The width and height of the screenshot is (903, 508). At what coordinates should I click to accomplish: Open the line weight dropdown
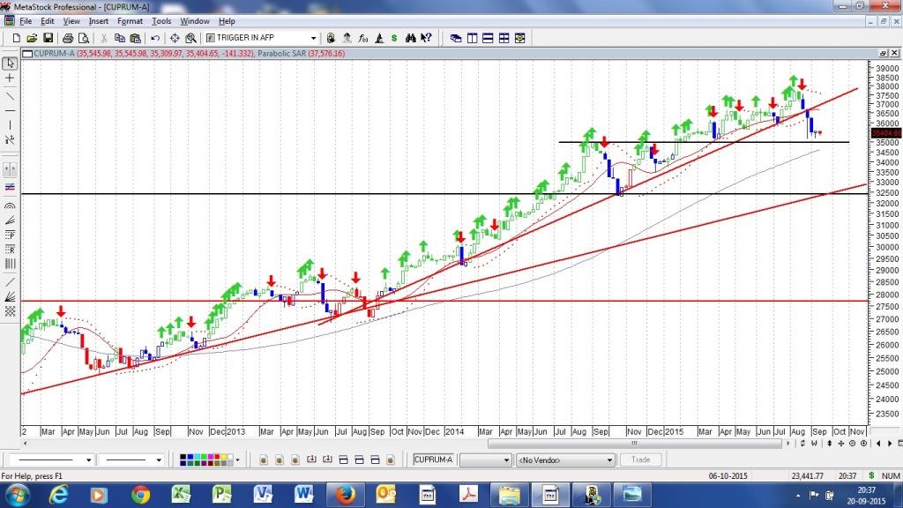(x=159, y=459)
